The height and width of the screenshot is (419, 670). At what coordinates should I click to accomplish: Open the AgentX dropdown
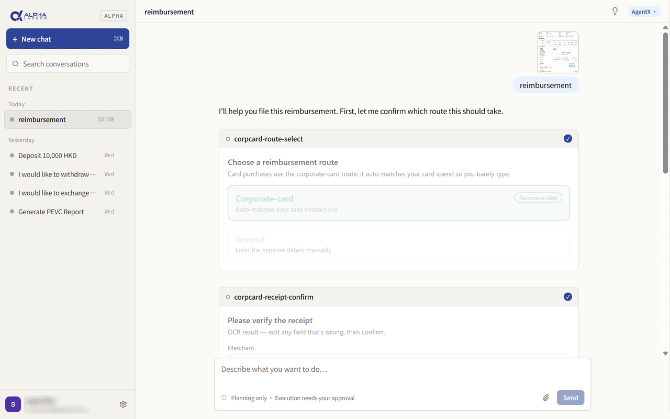644,12
